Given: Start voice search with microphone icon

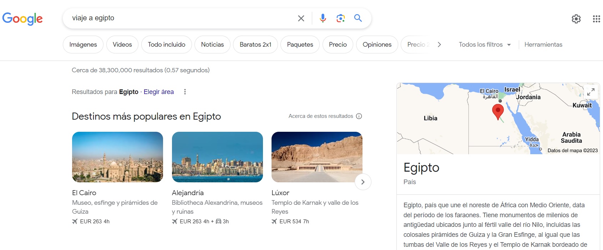Looking at the screenshot, I should [x=323, y=18].
